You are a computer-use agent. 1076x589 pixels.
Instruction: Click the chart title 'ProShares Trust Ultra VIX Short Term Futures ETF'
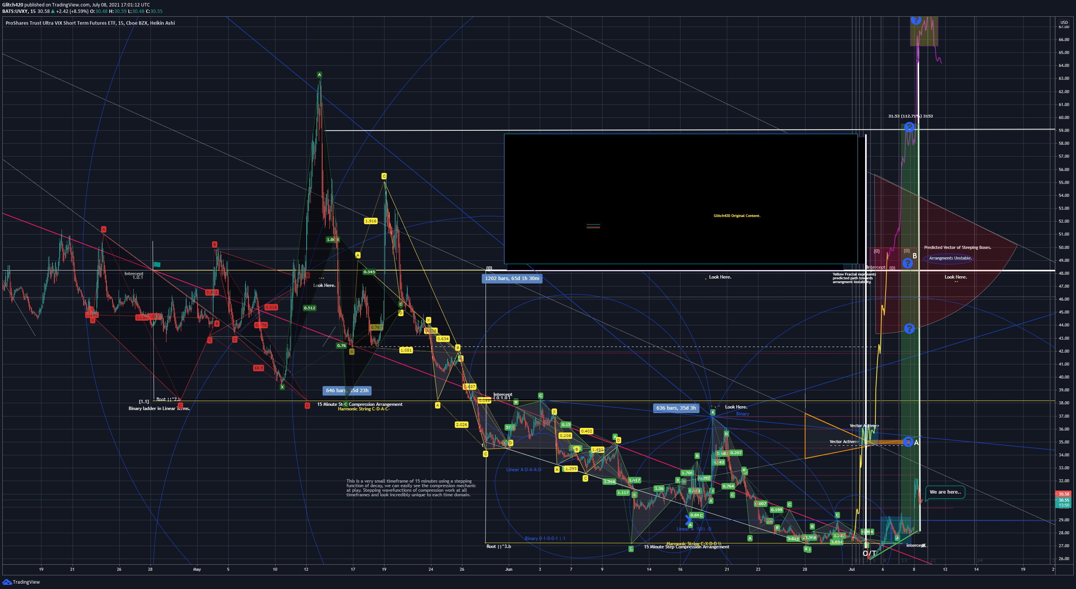(x=60, y=23)
